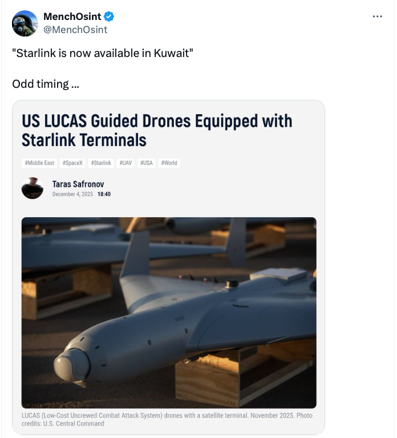Click the blue verified badge

pyautogui.click(x=110, y=17)
